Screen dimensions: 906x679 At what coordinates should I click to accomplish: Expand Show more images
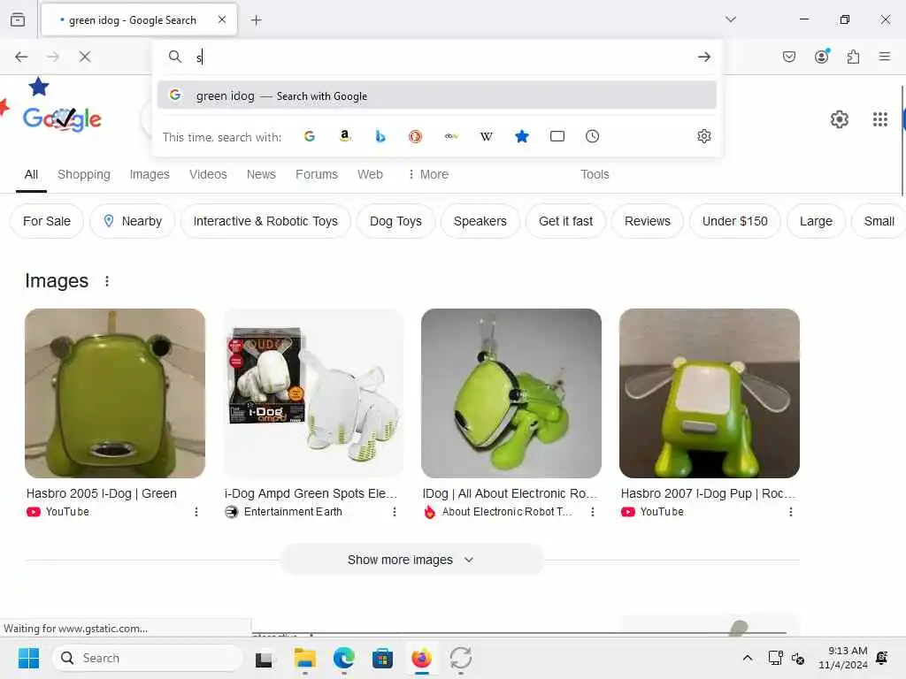411,560
